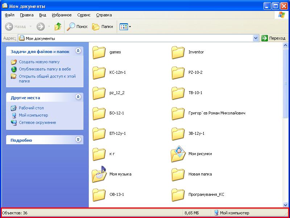The image size is (290, 218).
Task: Click the green Forward arrow icon
Action: [41, 27]
